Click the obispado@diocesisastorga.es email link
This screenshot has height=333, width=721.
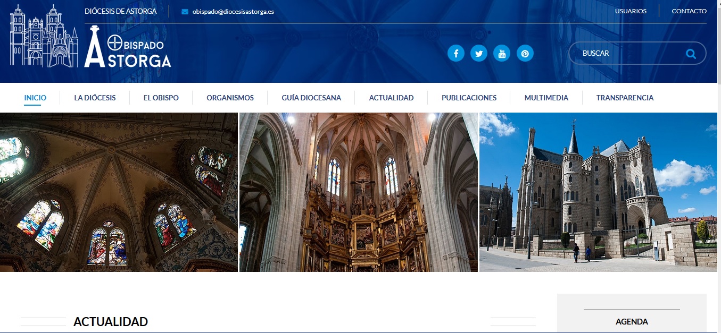(233, 12)
